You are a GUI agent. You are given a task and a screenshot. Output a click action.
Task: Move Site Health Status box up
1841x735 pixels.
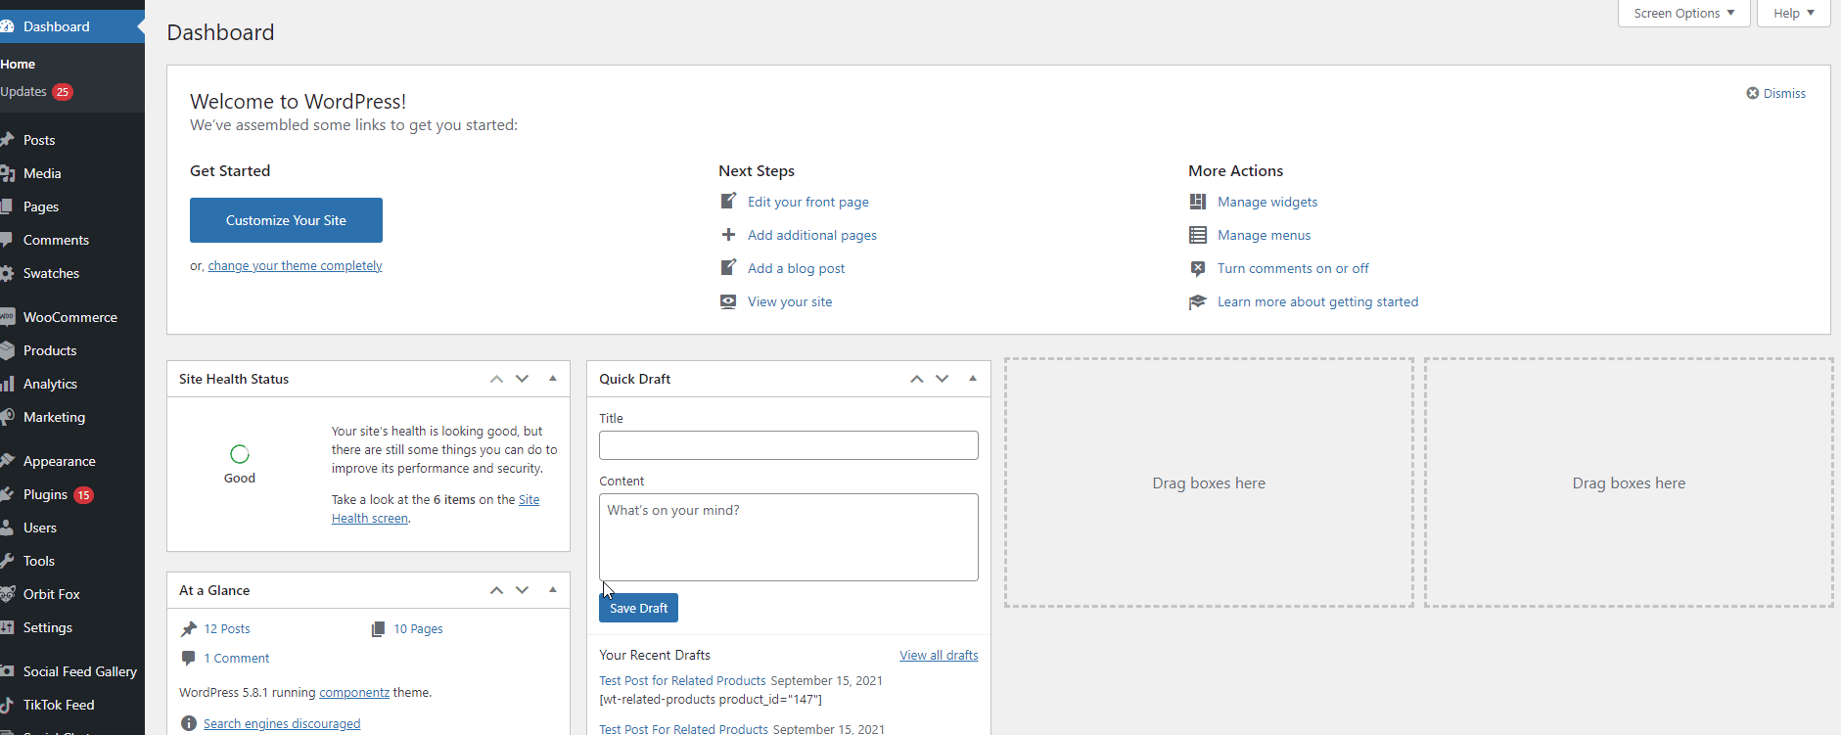pos(496,379)
